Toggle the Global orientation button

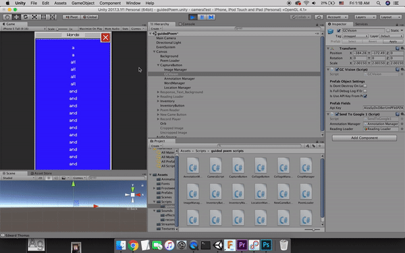90,17
